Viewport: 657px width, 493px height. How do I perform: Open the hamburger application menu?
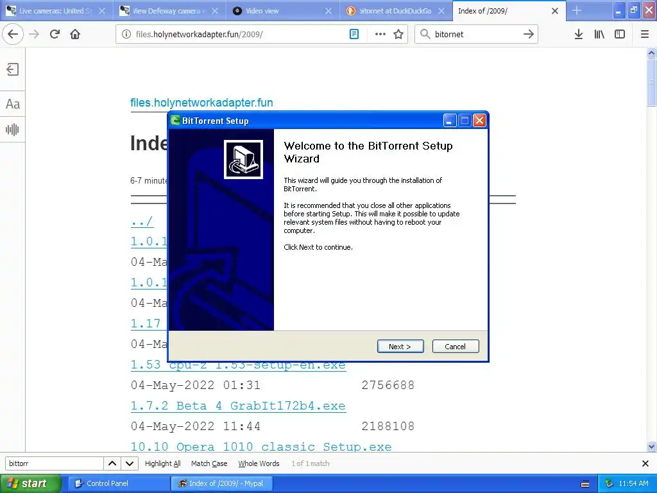645,35
